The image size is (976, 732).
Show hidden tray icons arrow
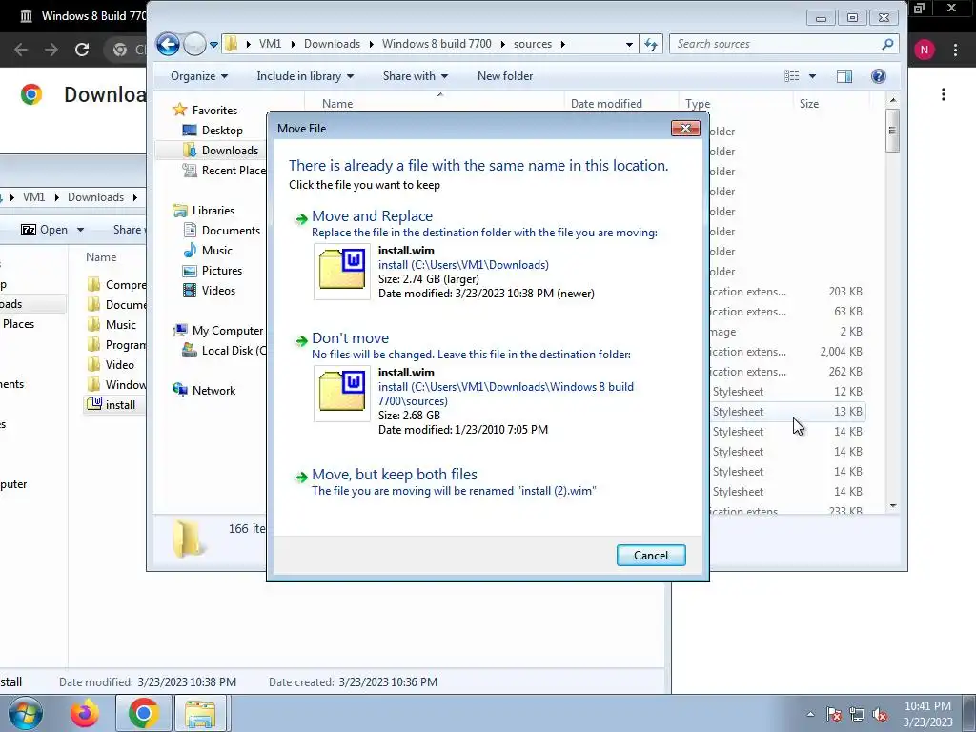point(810,714)
